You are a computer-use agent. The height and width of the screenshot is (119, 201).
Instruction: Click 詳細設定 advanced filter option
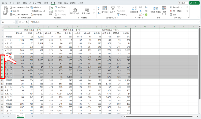pos(123,14)
